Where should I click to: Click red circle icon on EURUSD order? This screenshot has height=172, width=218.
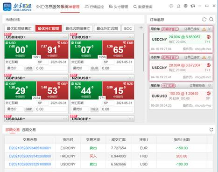(x=209, y=93)
